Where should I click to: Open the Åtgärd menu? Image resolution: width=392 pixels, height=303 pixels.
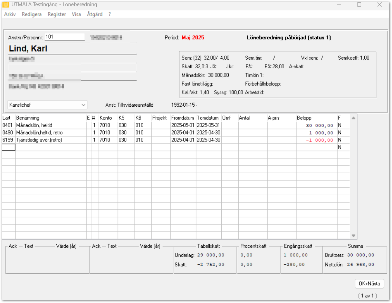pyautogui.click(x=95, y=14)
